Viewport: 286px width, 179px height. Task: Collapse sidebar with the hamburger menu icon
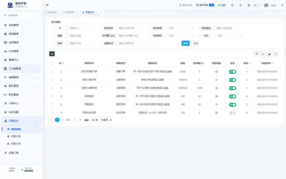point(47,5)
